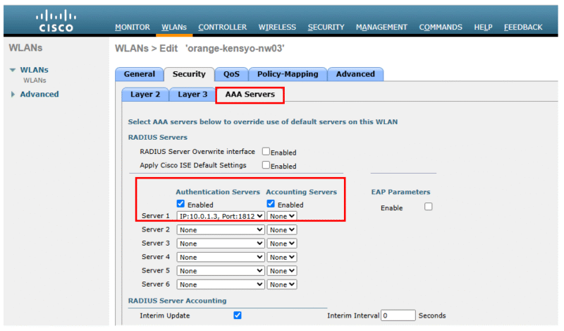The image size is (564, 331).
Task: Click the WLANs sub-link in sidebar
Action: pyautogui.click(x=35, y=80)
